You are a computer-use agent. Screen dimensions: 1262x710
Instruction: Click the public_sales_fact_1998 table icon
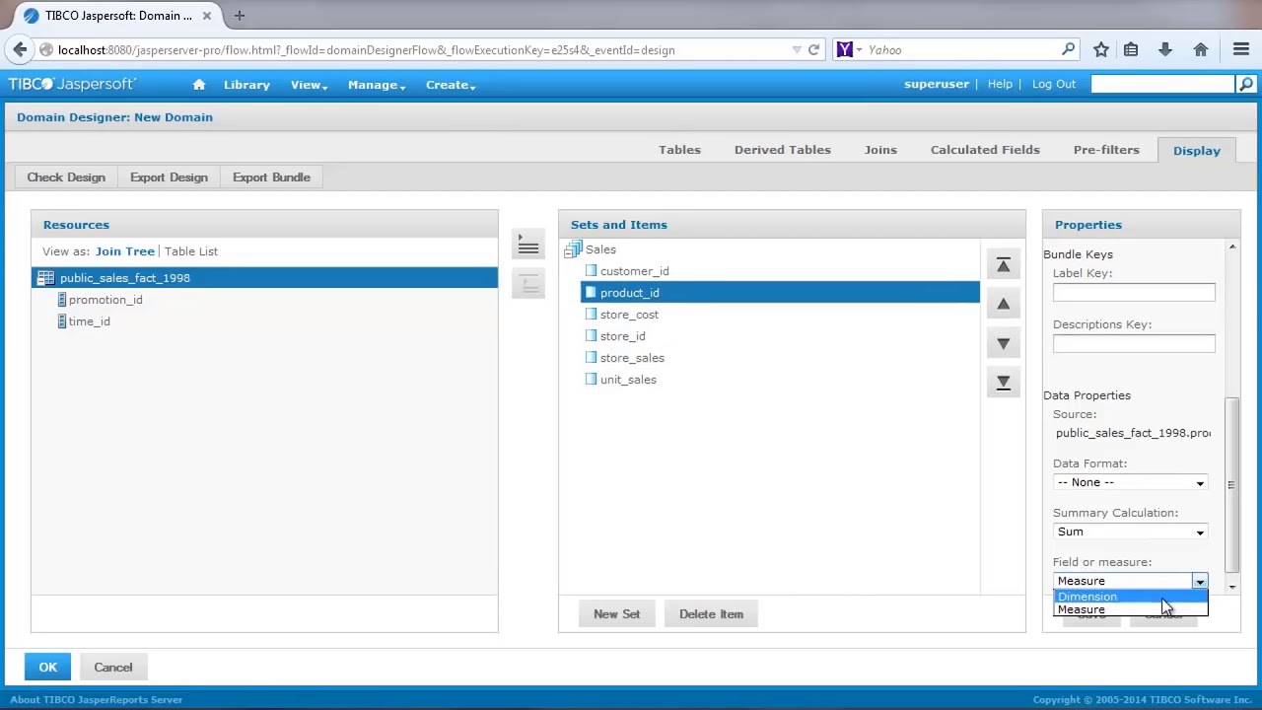tap(45, 278)
